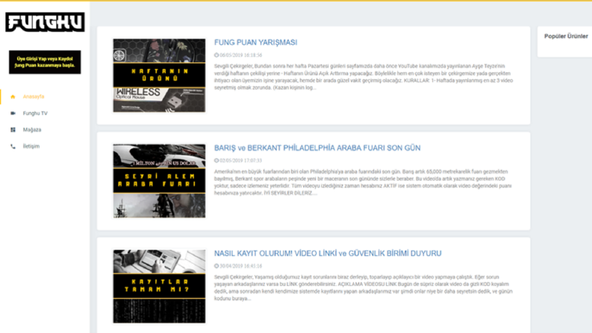The width and height of the screenshot is (592, 333).
Task: Click the Funghu logo
Action: tap(45, 22)
